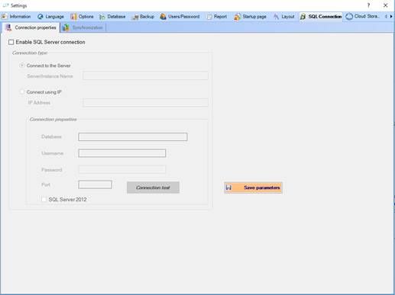Click the Database tab icon
The image size is (395, 295).
pos(102,17)
